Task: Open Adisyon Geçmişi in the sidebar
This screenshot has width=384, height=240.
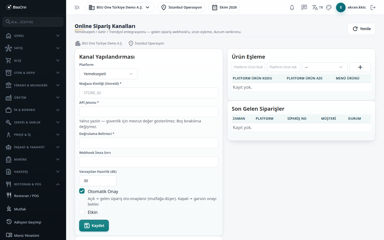Action: (33, 222)
